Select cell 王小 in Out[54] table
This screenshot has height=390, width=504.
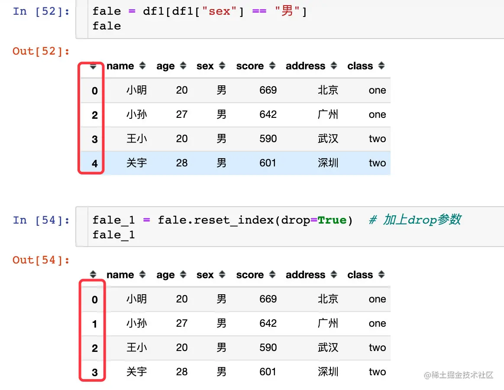tap(136, 348)
